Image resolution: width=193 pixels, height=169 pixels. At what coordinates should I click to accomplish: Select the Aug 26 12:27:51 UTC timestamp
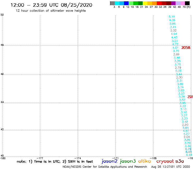(171, 167)
